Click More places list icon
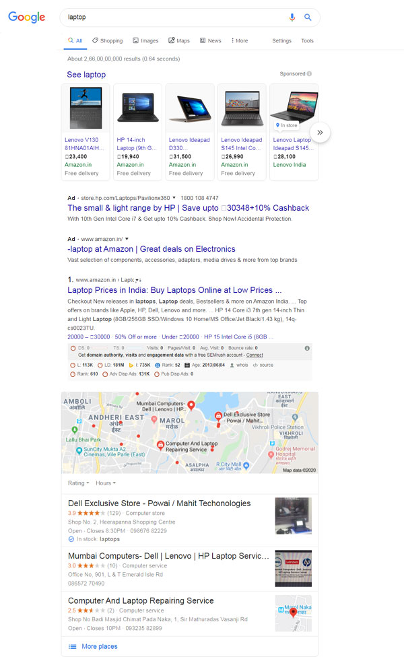 point(73,647)
